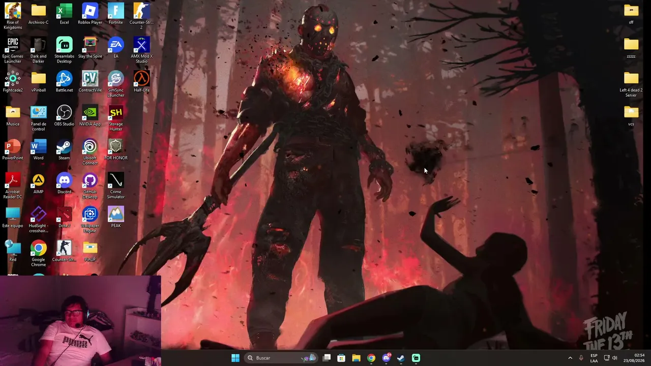The height and width of the screenshot is (366, 651).
Task: Select the Panel de control icon
Action: coord(39,118)
